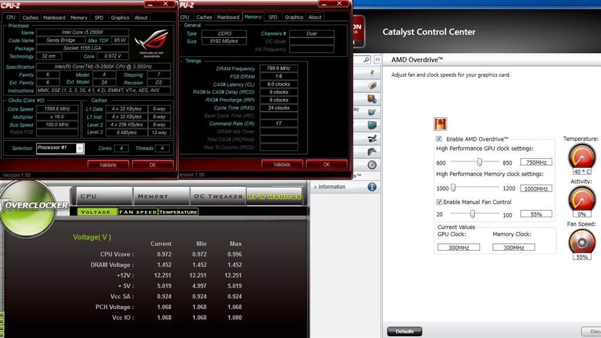
Task: Switch to SPD tab in left CPU-Z
Action: click(99, 18)
